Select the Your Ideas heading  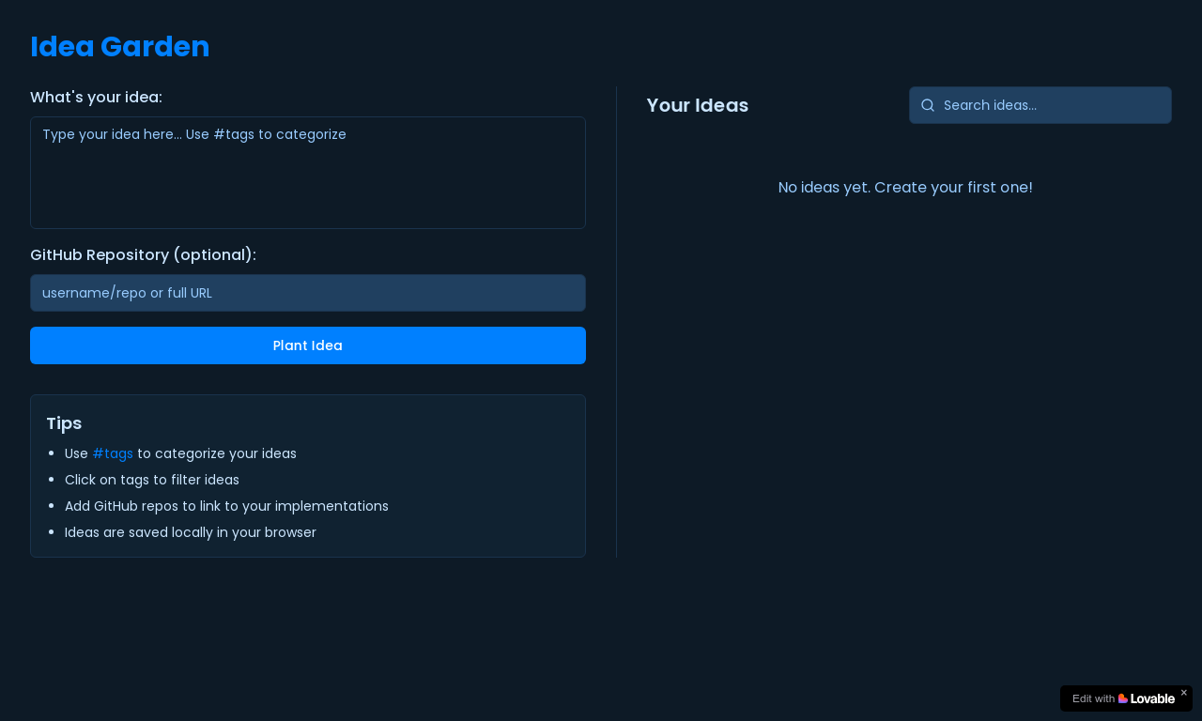tap(697, 105)
